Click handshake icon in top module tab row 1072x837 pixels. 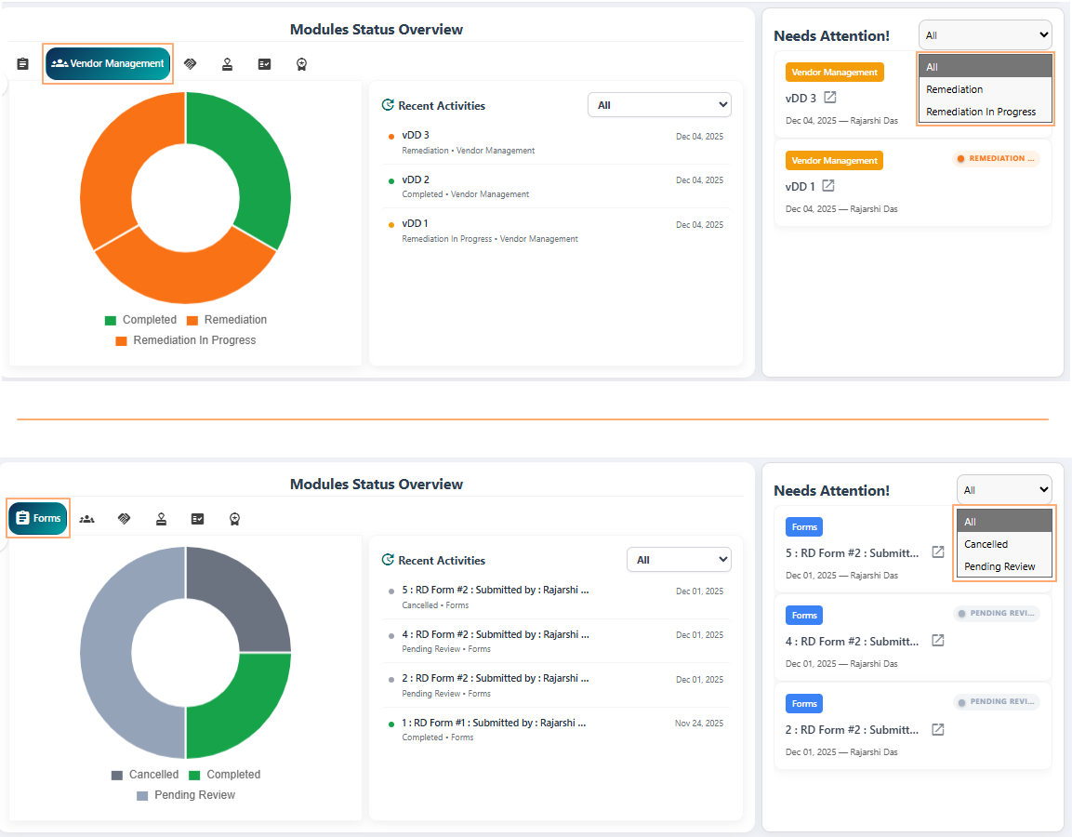pyautogui.click(x=190, y=64)
